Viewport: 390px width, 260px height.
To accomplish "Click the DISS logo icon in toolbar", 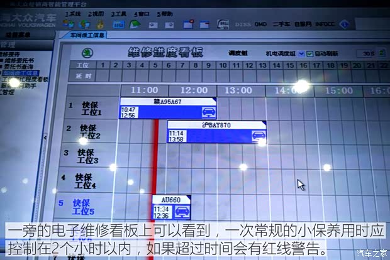I will point(223,24).
